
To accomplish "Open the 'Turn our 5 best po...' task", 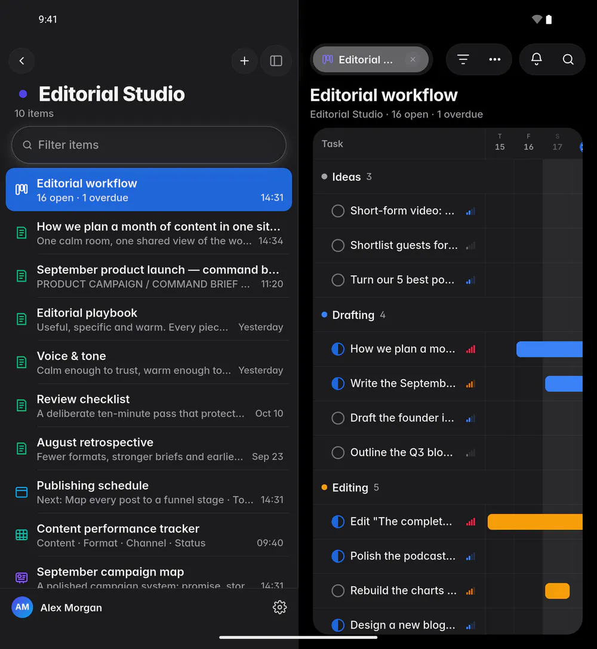I will [x=402, y=280].
